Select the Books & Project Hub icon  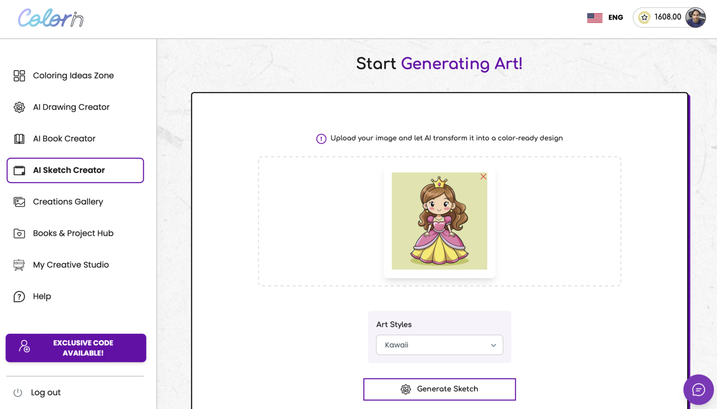(19, 233)
